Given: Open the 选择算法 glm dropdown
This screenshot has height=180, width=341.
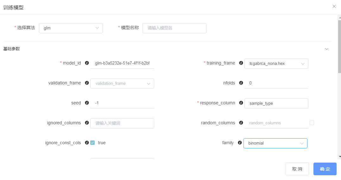Looking at the screenshot, I should coord(71,28).
